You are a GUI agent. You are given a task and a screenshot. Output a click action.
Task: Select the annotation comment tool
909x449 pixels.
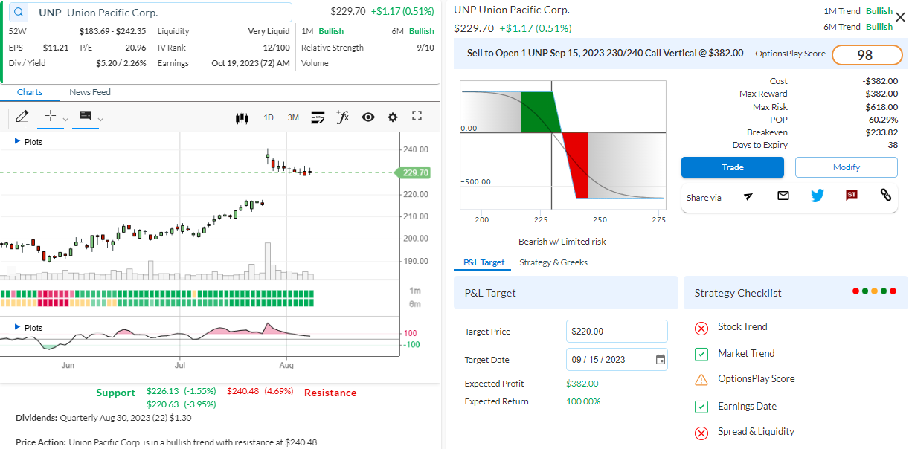point(86,116)
